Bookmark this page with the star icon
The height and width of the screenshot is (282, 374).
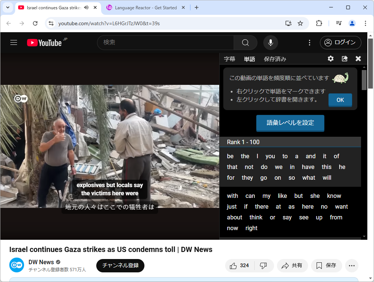point(300,23)
